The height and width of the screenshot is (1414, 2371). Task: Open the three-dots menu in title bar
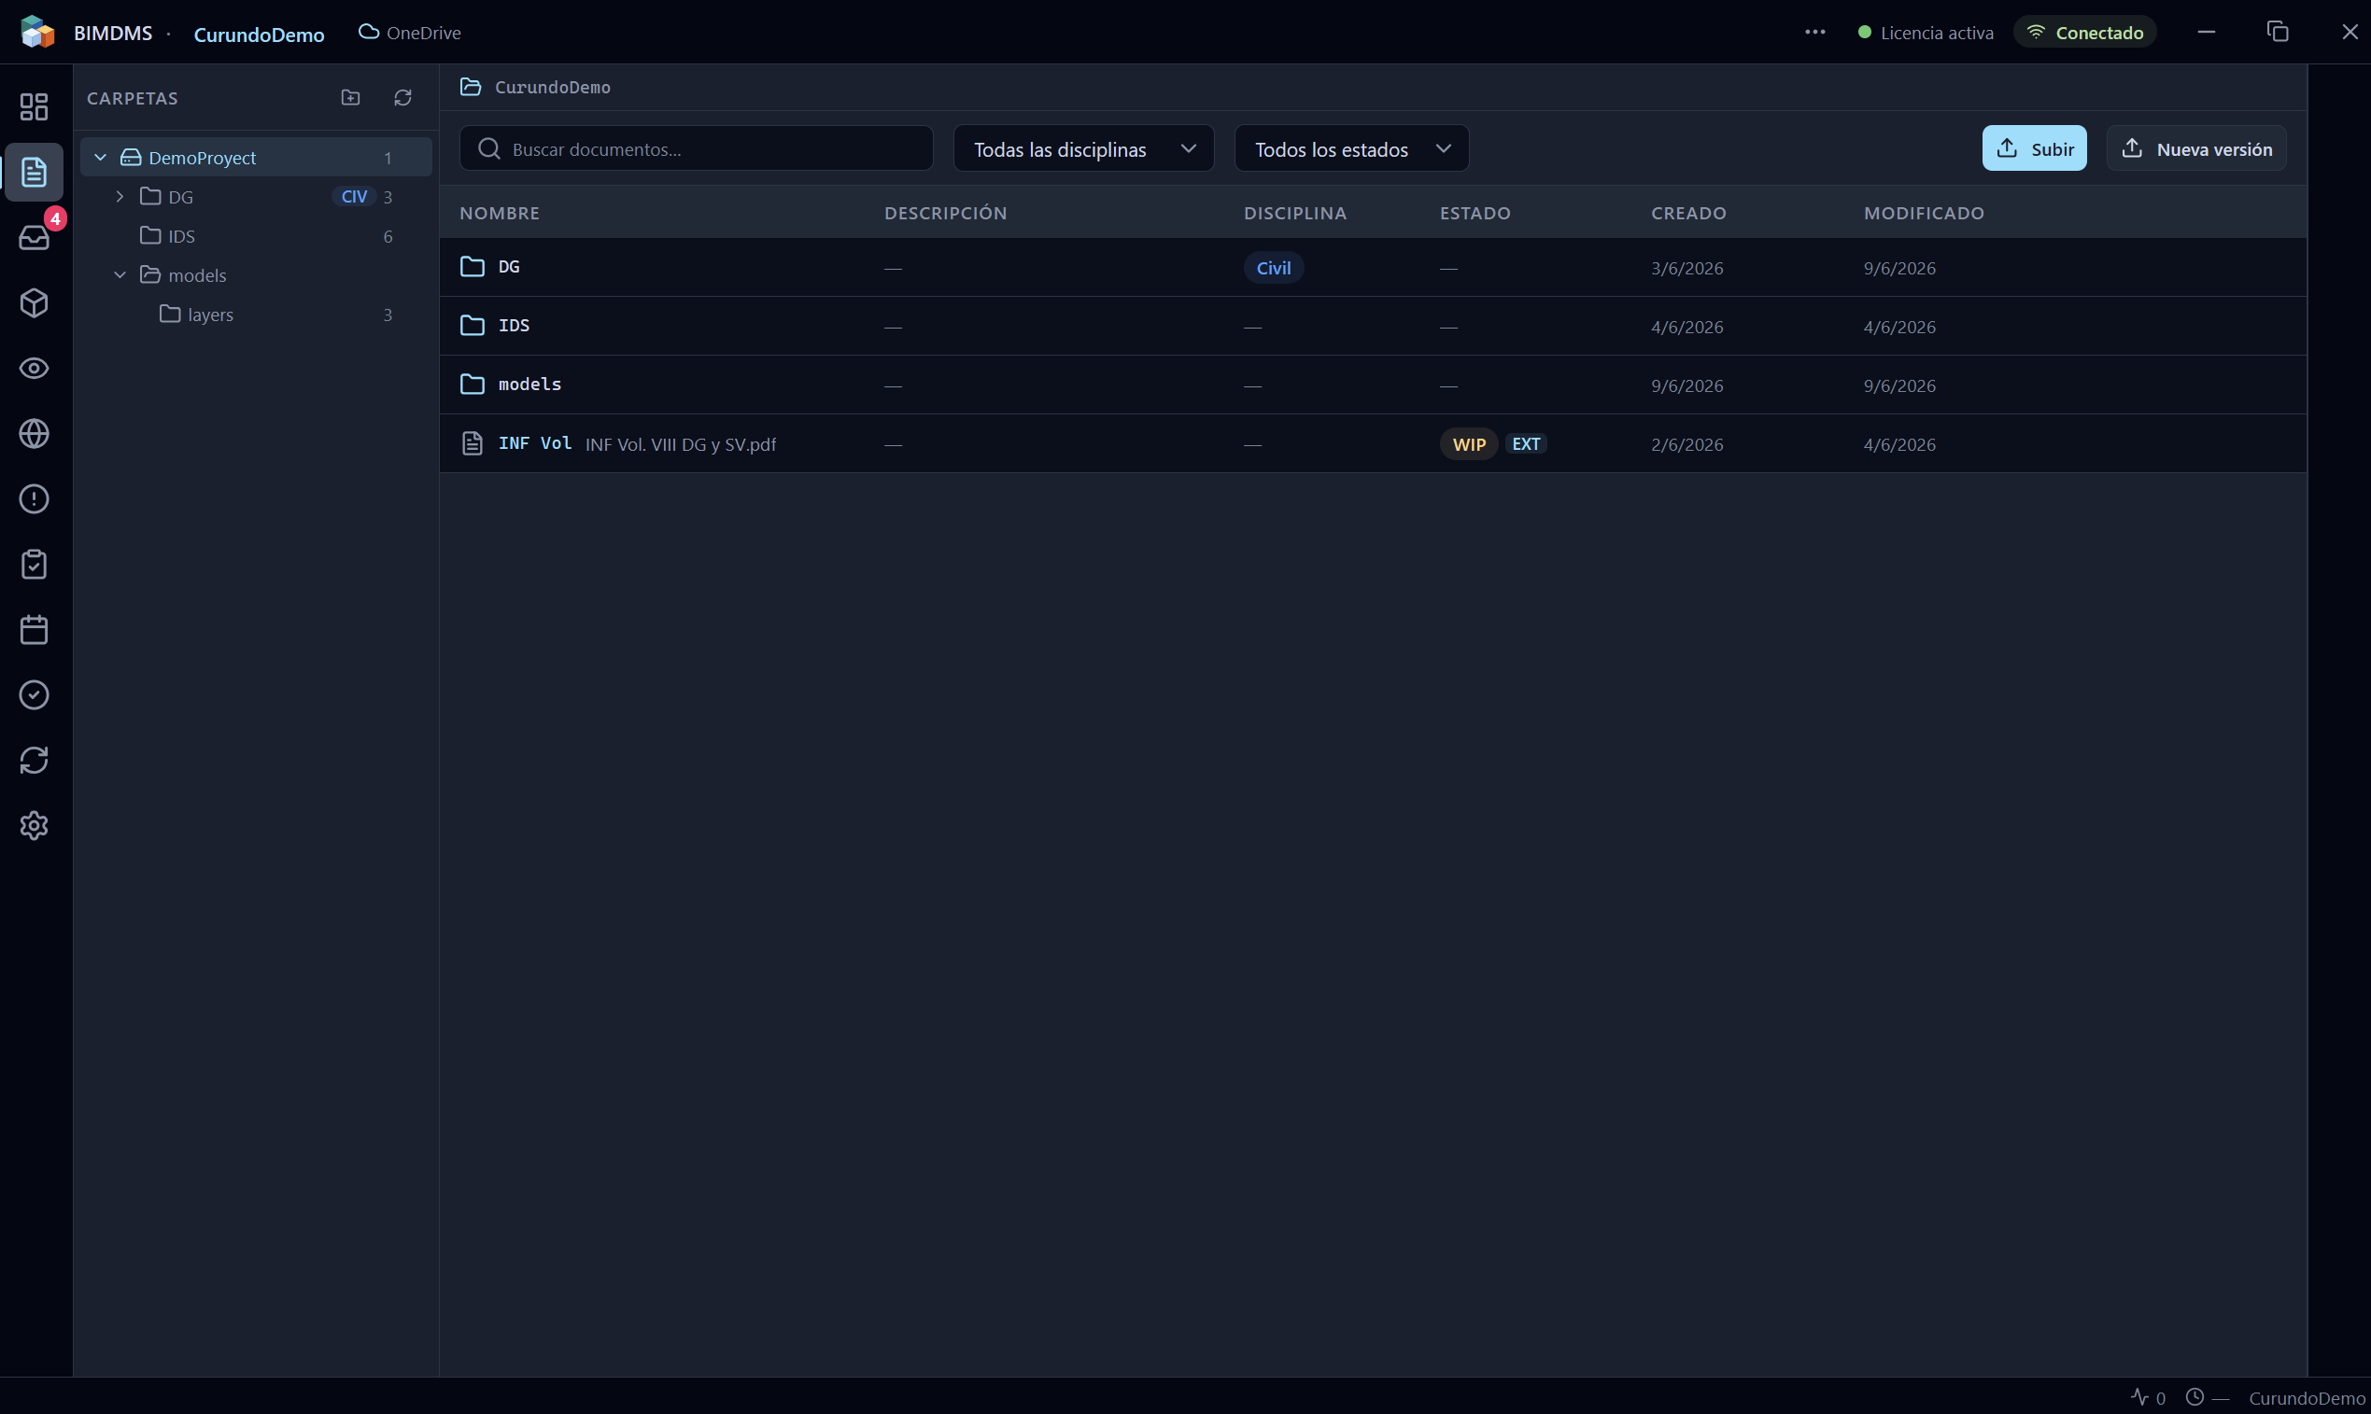[1815, 33]
